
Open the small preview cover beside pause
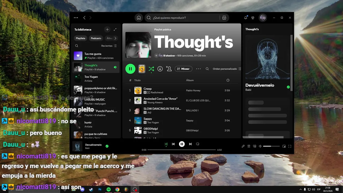[x=142, y=69]
